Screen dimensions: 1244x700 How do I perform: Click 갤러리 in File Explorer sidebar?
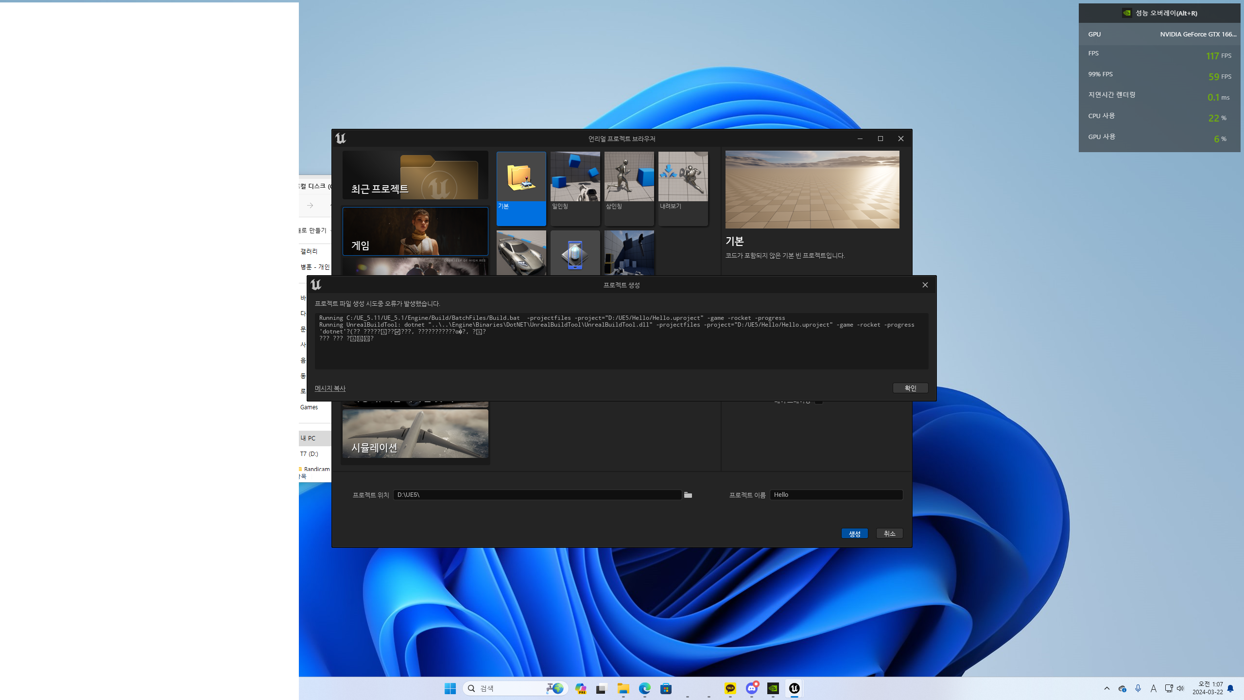click(x=309, y=251)
